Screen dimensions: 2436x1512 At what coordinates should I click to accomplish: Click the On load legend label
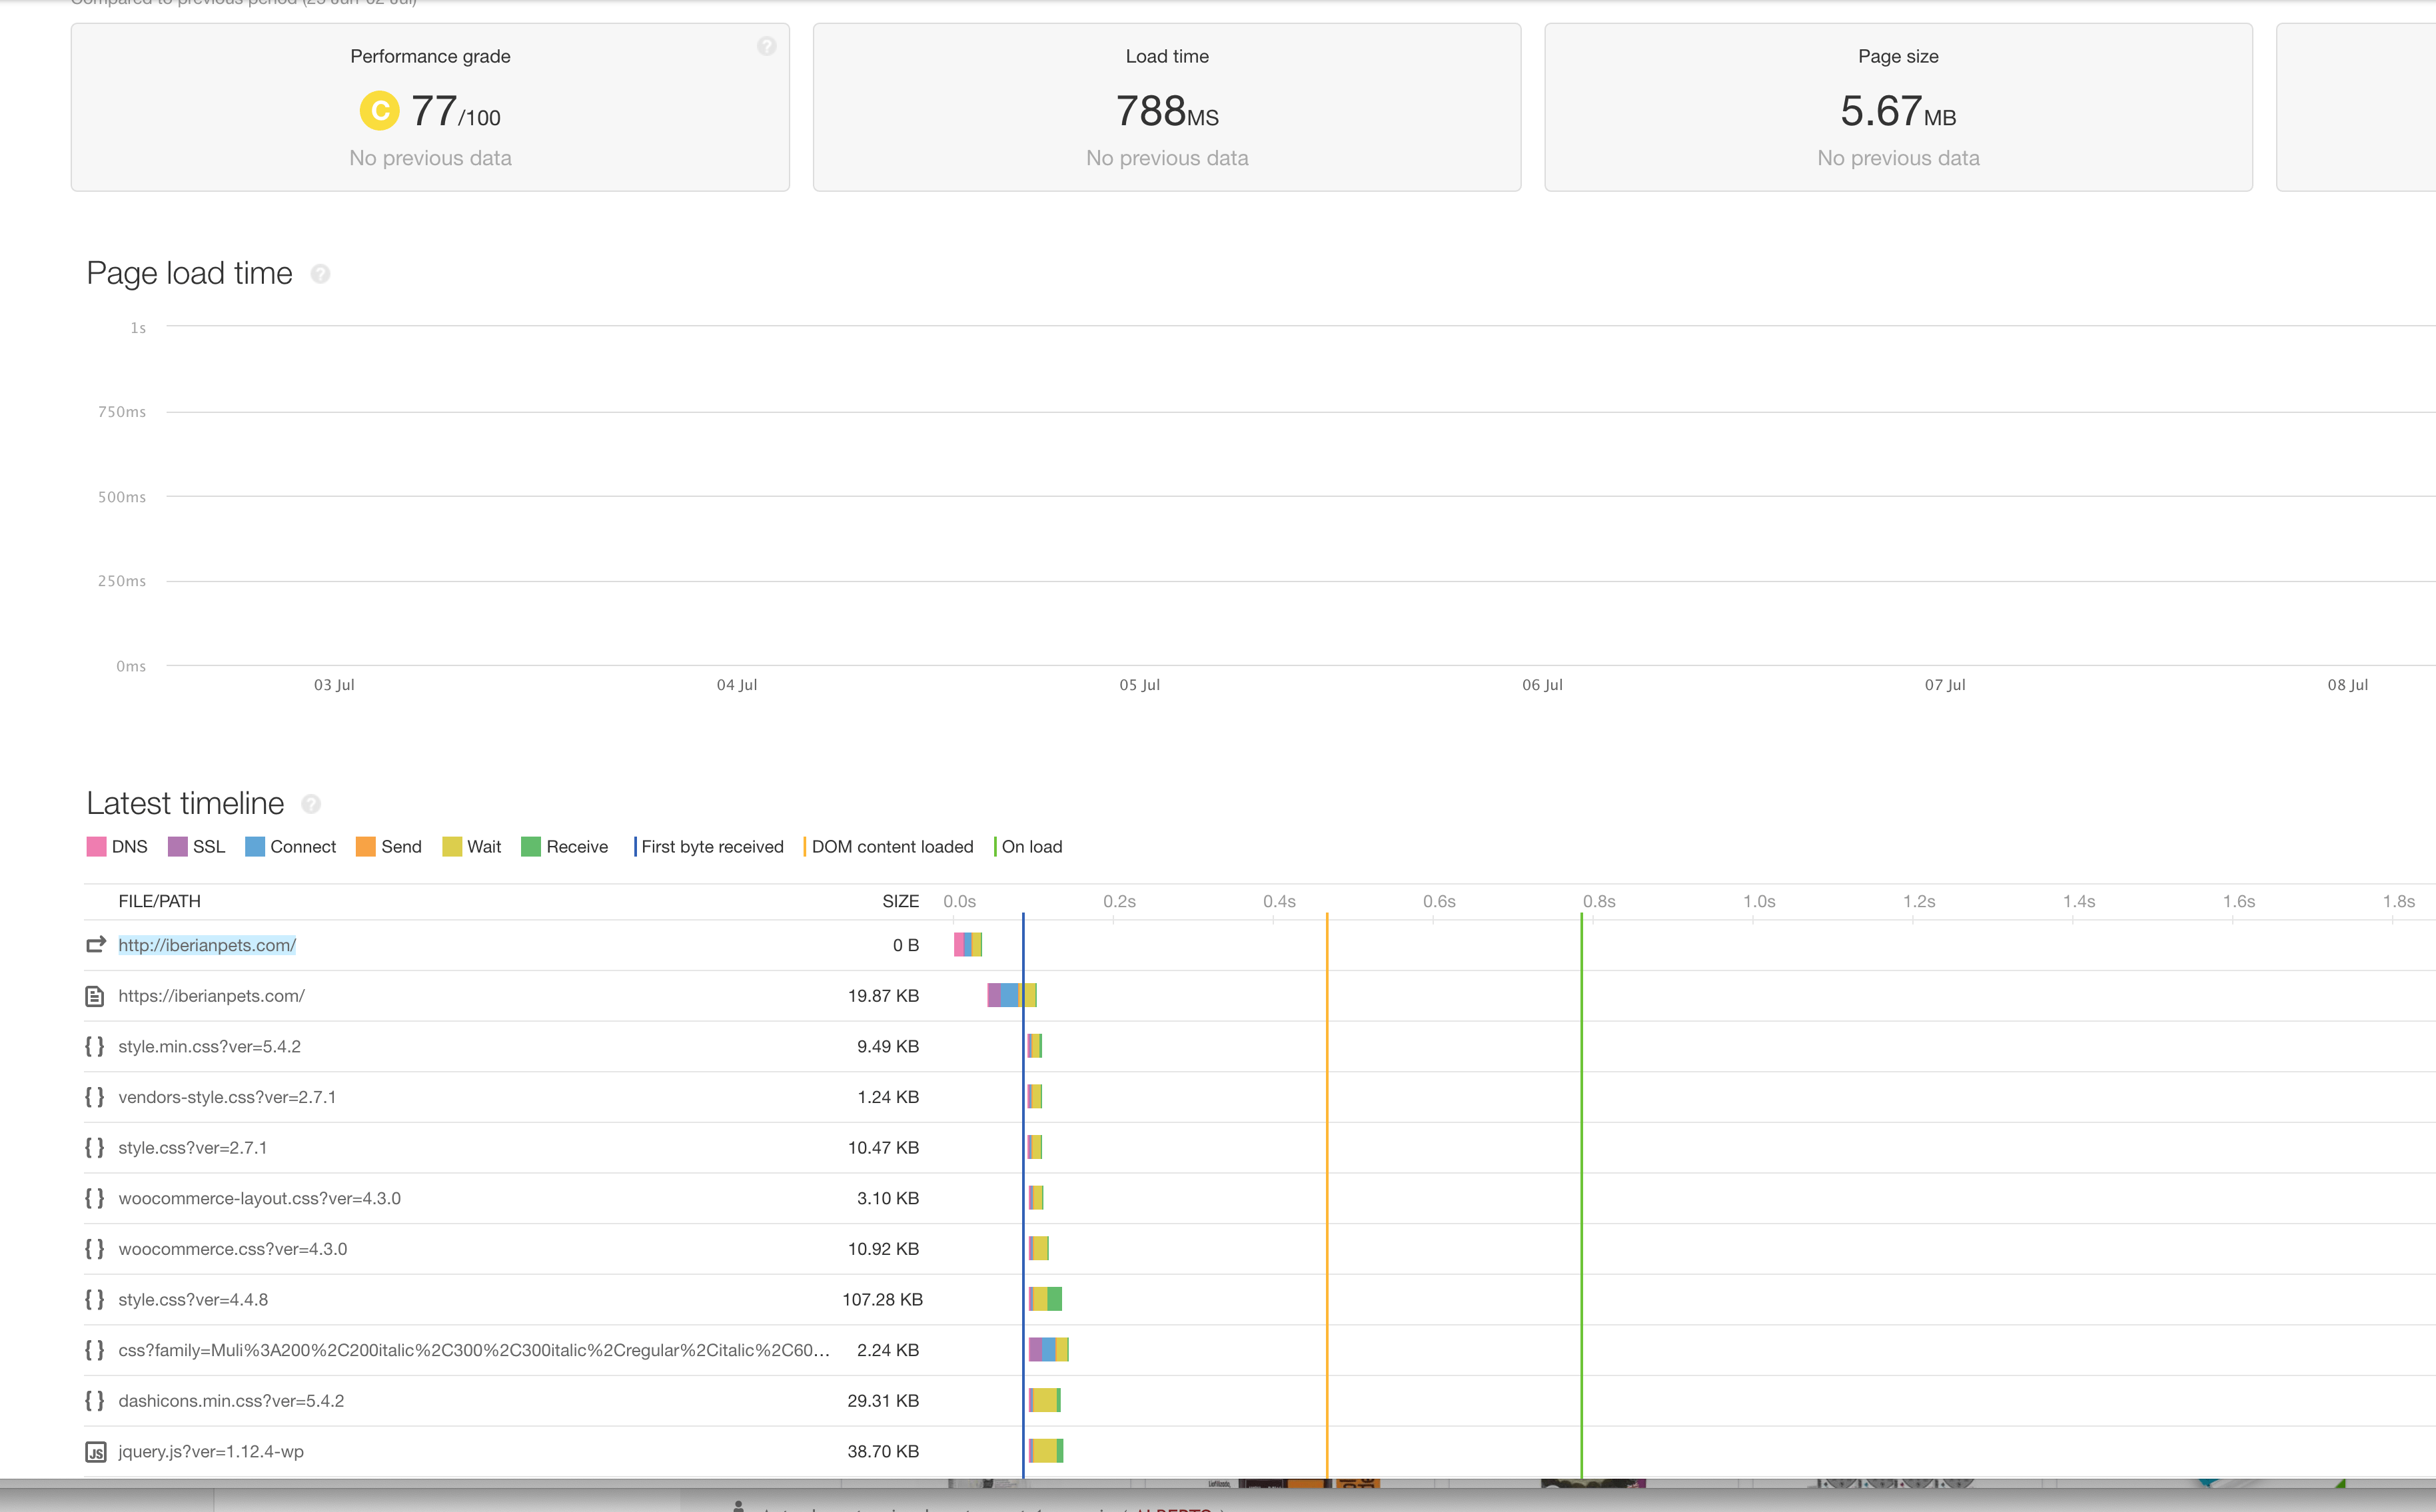pos(1031,847)
